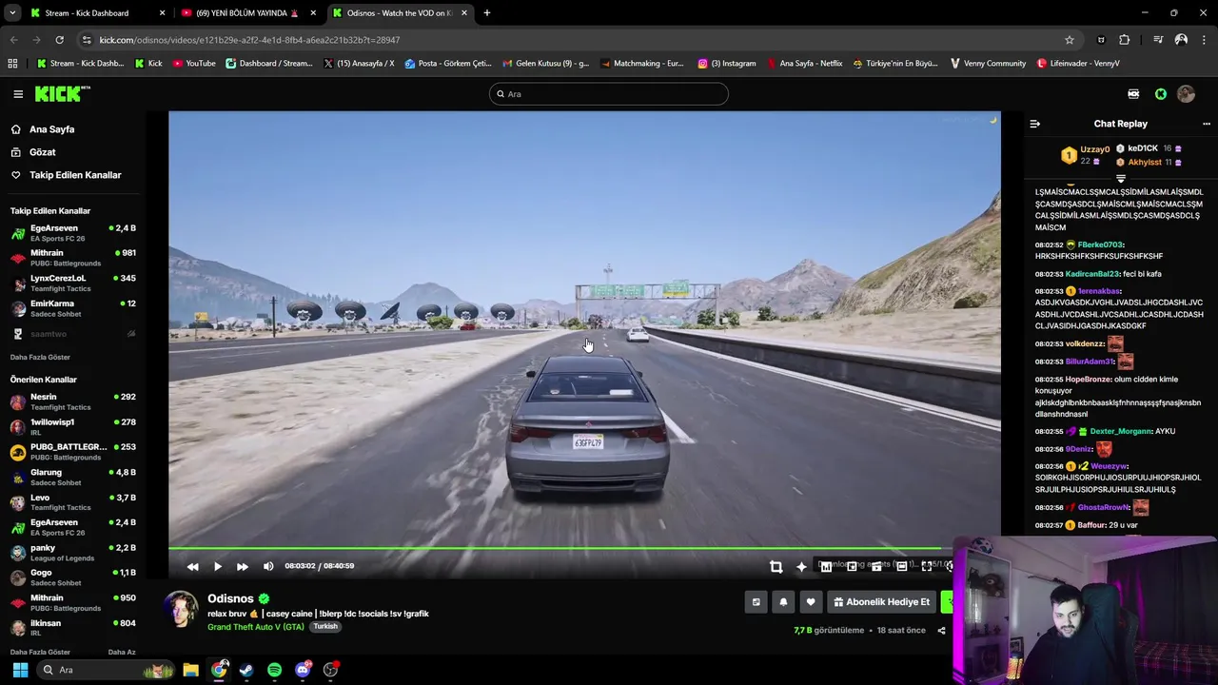The image size is (1218, 685).
Task: Open the Odisnos channel avatar
Action: [182, 610]
